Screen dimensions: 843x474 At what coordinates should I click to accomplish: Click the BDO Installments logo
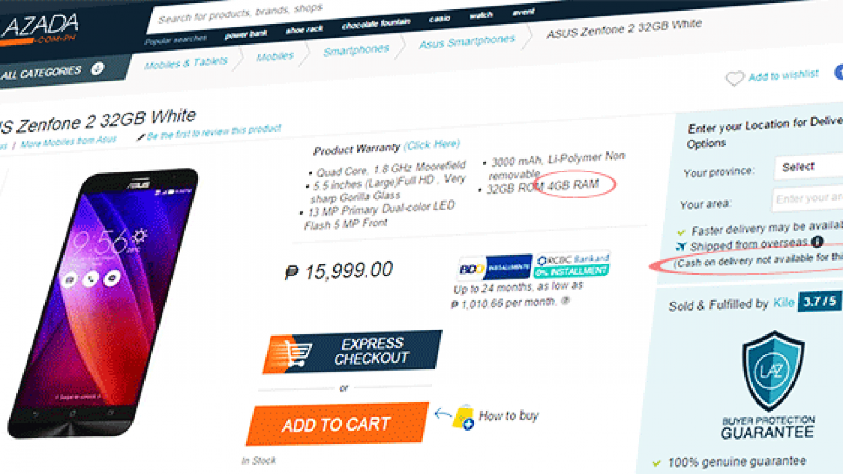click(x=495, y=267)
